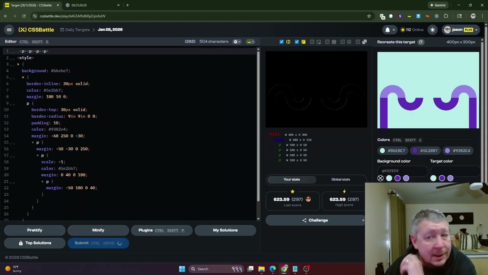Open the dropdown beside the yellow editor toggle
Image resolution: width=488 pixels, height=275 pixels.
253,42
